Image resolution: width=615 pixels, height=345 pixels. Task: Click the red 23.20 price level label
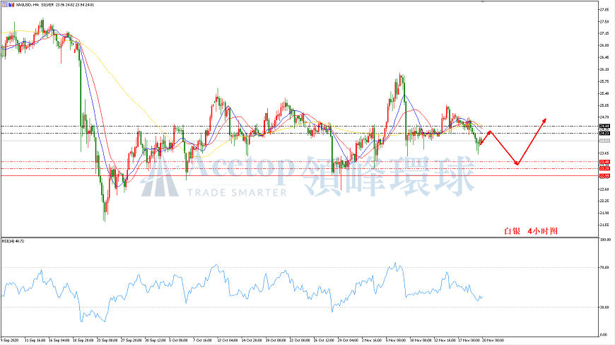tap(604, 168)
